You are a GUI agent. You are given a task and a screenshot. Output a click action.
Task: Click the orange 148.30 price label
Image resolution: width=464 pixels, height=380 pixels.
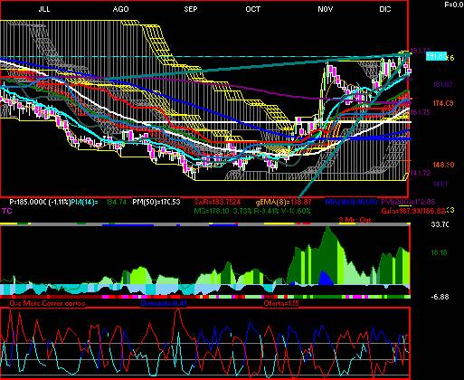point(443,165)
